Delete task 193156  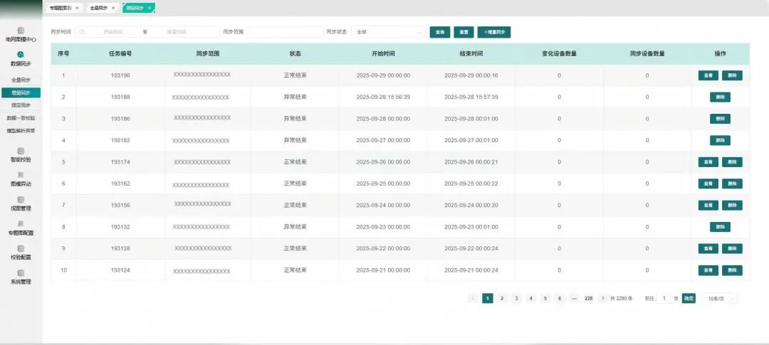pyautogui.click(x=732, y=206)
